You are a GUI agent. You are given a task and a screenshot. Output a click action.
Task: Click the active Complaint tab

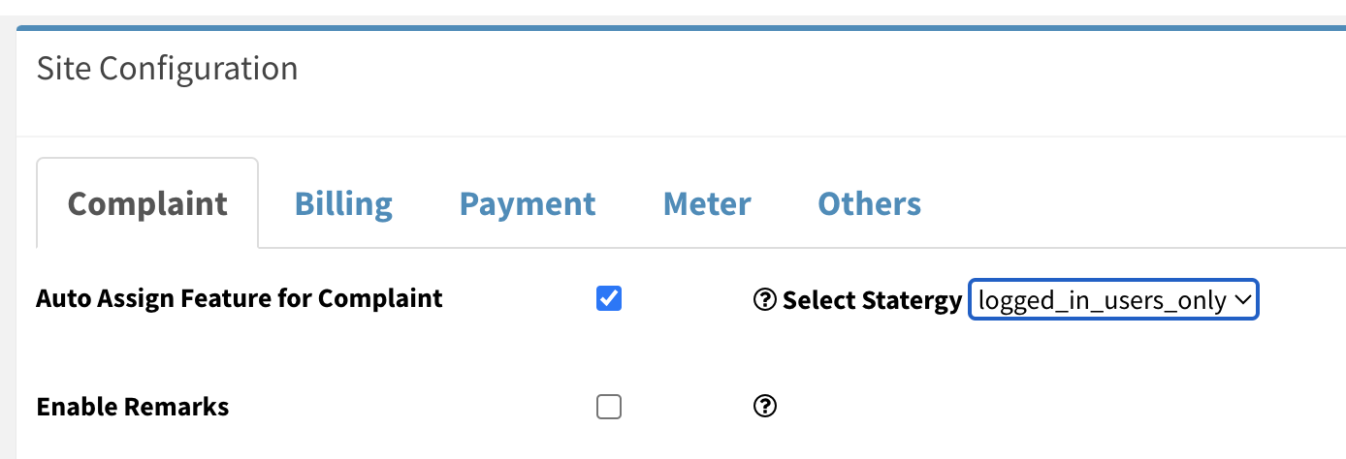148,204
